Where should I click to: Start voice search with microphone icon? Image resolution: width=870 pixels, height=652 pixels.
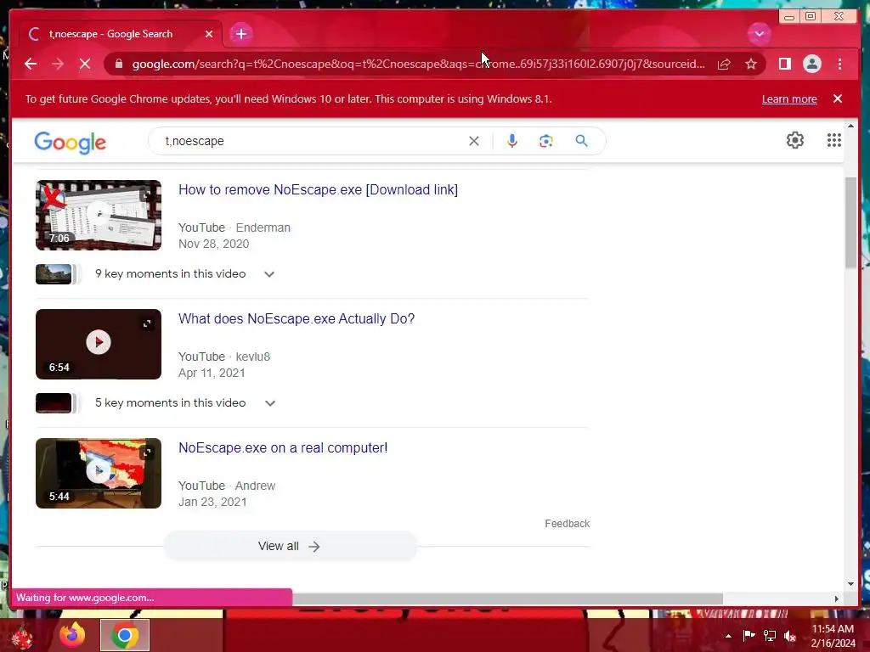click(512, 141)
